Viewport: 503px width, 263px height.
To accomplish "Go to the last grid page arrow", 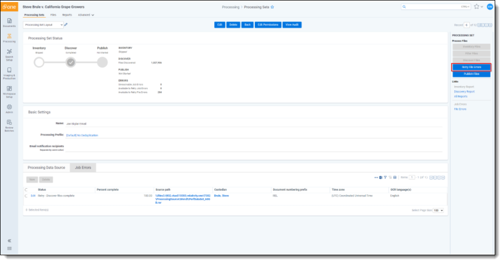I will (443, 177).
